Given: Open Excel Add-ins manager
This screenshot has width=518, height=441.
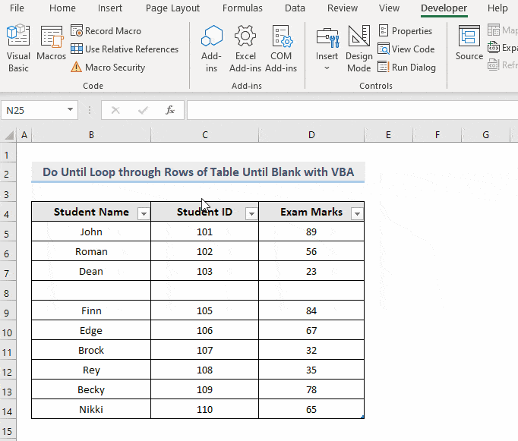Looking at the screenshot, I should pos(245,48).
